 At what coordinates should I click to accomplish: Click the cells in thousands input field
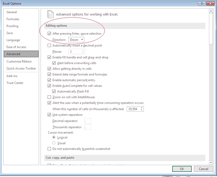point(133,109)
